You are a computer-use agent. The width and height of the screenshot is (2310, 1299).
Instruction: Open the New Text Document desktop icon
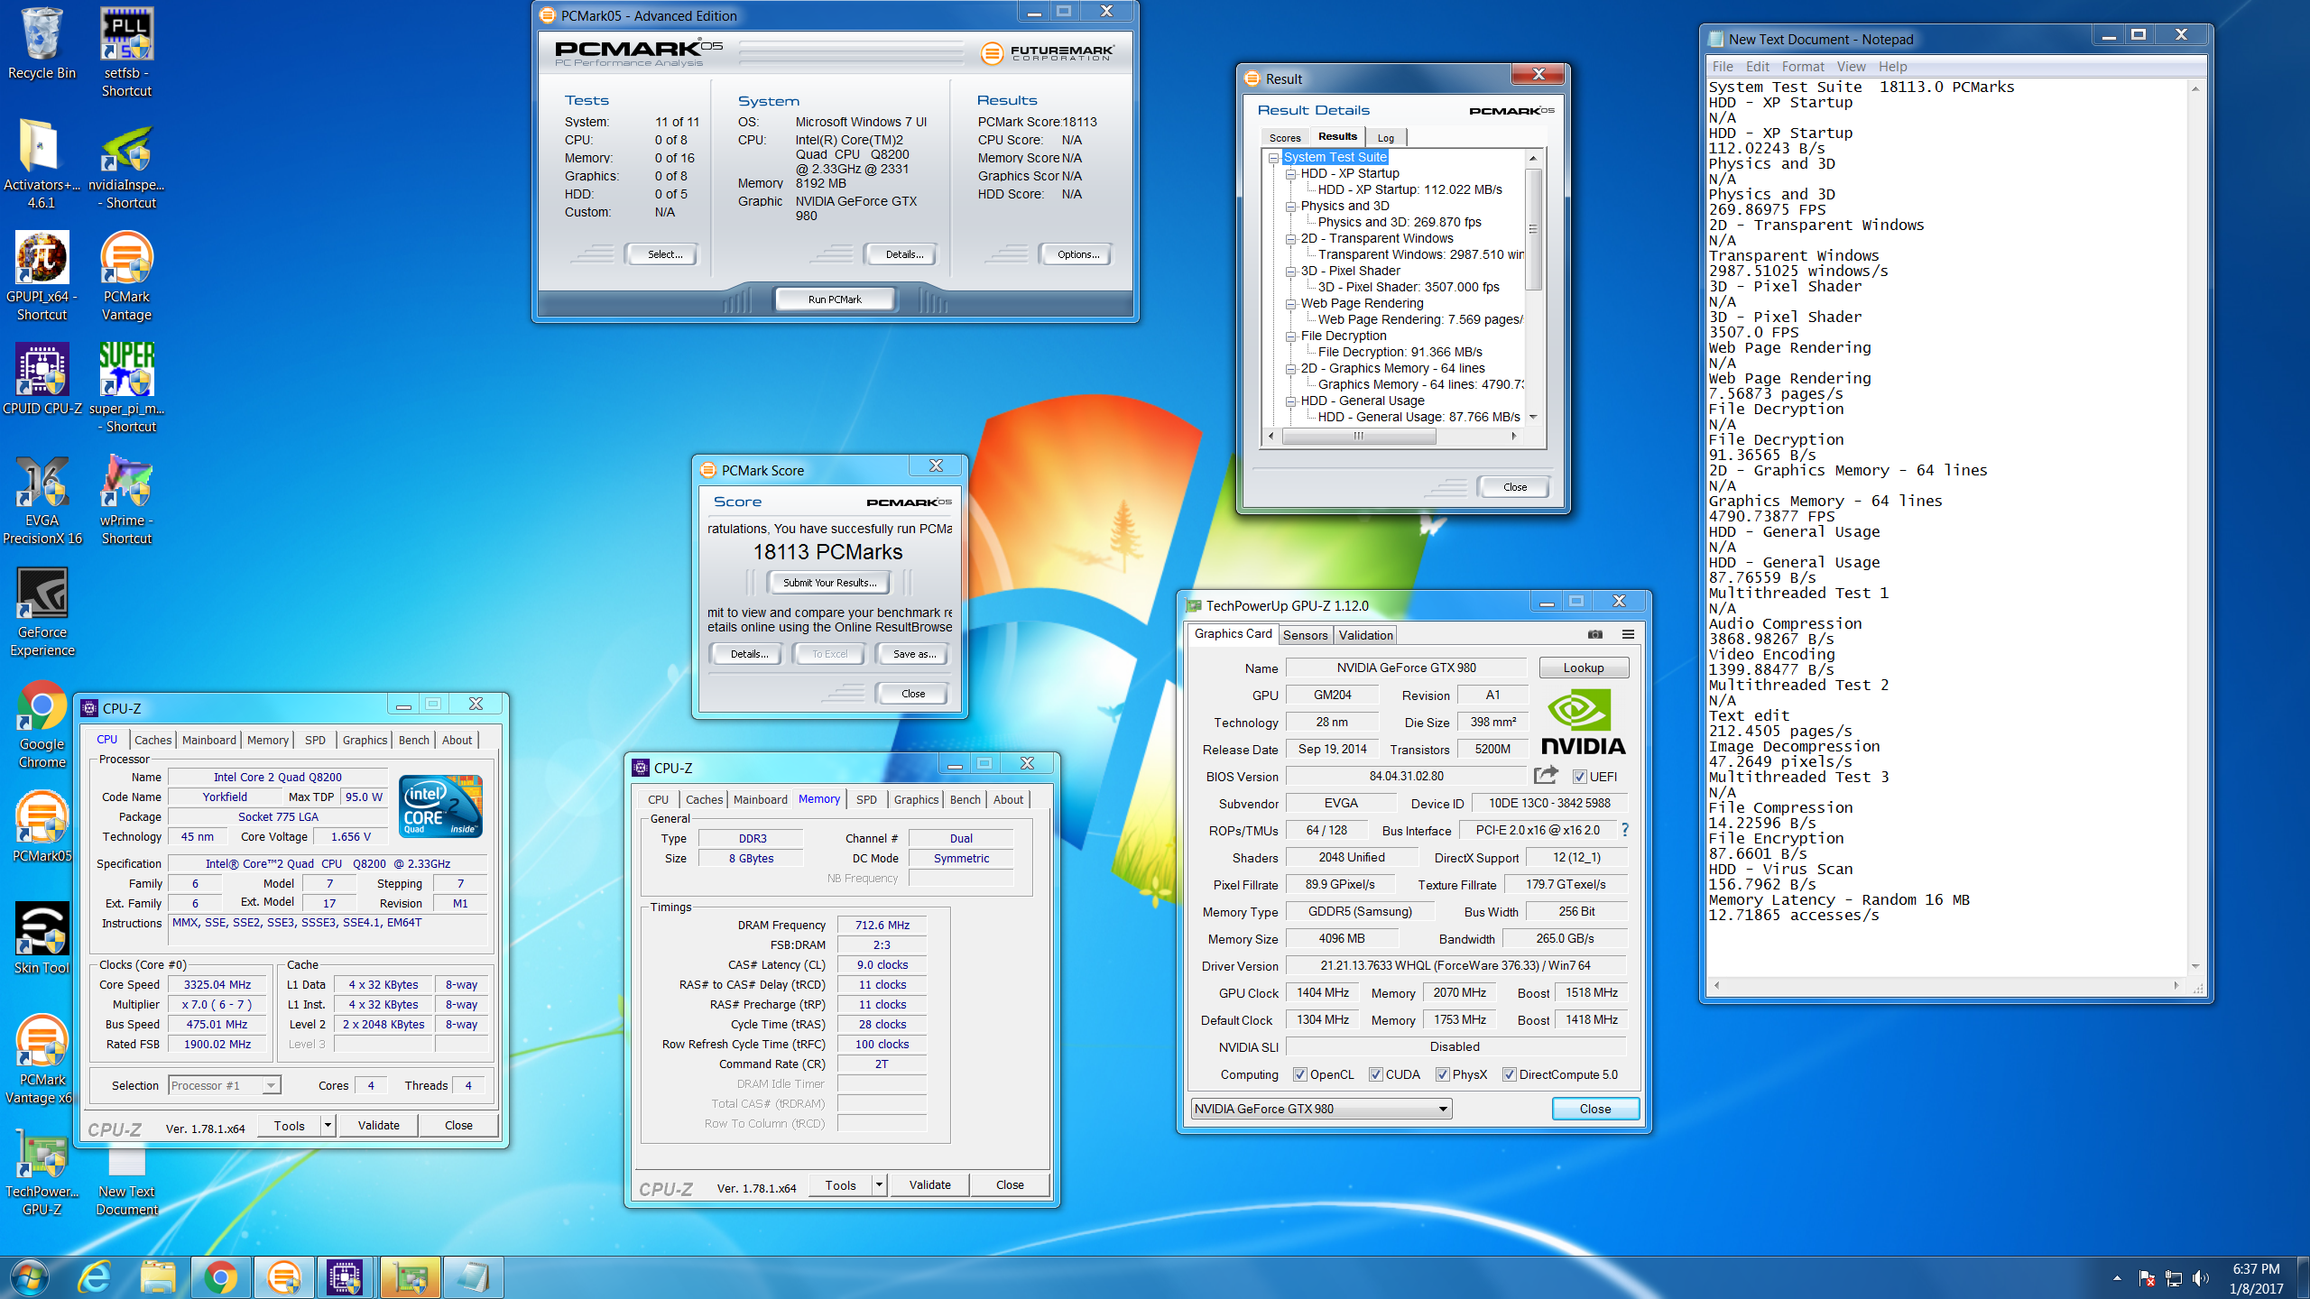[126, 1180]
